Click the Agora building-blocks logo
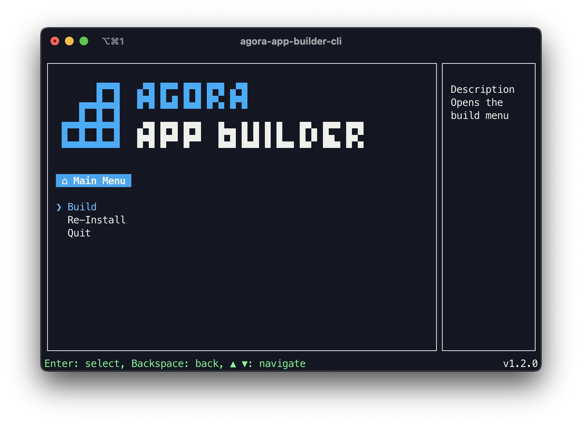The image size is (582, 425). tap(91, 115)
